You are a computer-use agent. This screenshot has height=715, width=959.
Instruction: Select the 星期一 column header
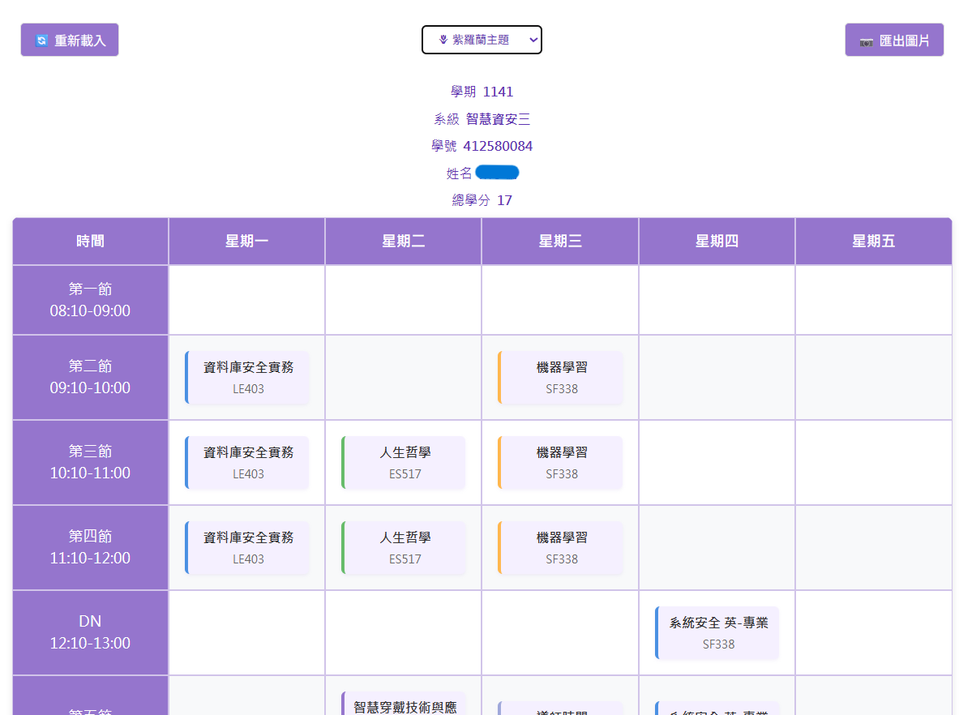pos(246,241)
